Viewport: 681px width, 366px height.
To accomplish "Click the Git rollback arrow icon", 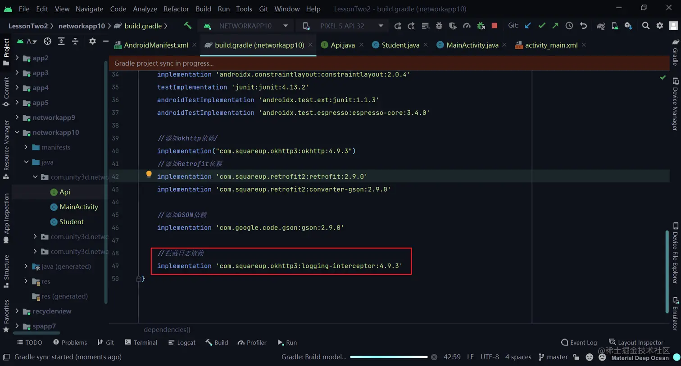I will [x=583, y=26].
